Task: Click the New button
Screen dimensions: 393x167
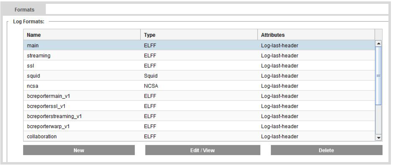Action: [x=79, y=150]
